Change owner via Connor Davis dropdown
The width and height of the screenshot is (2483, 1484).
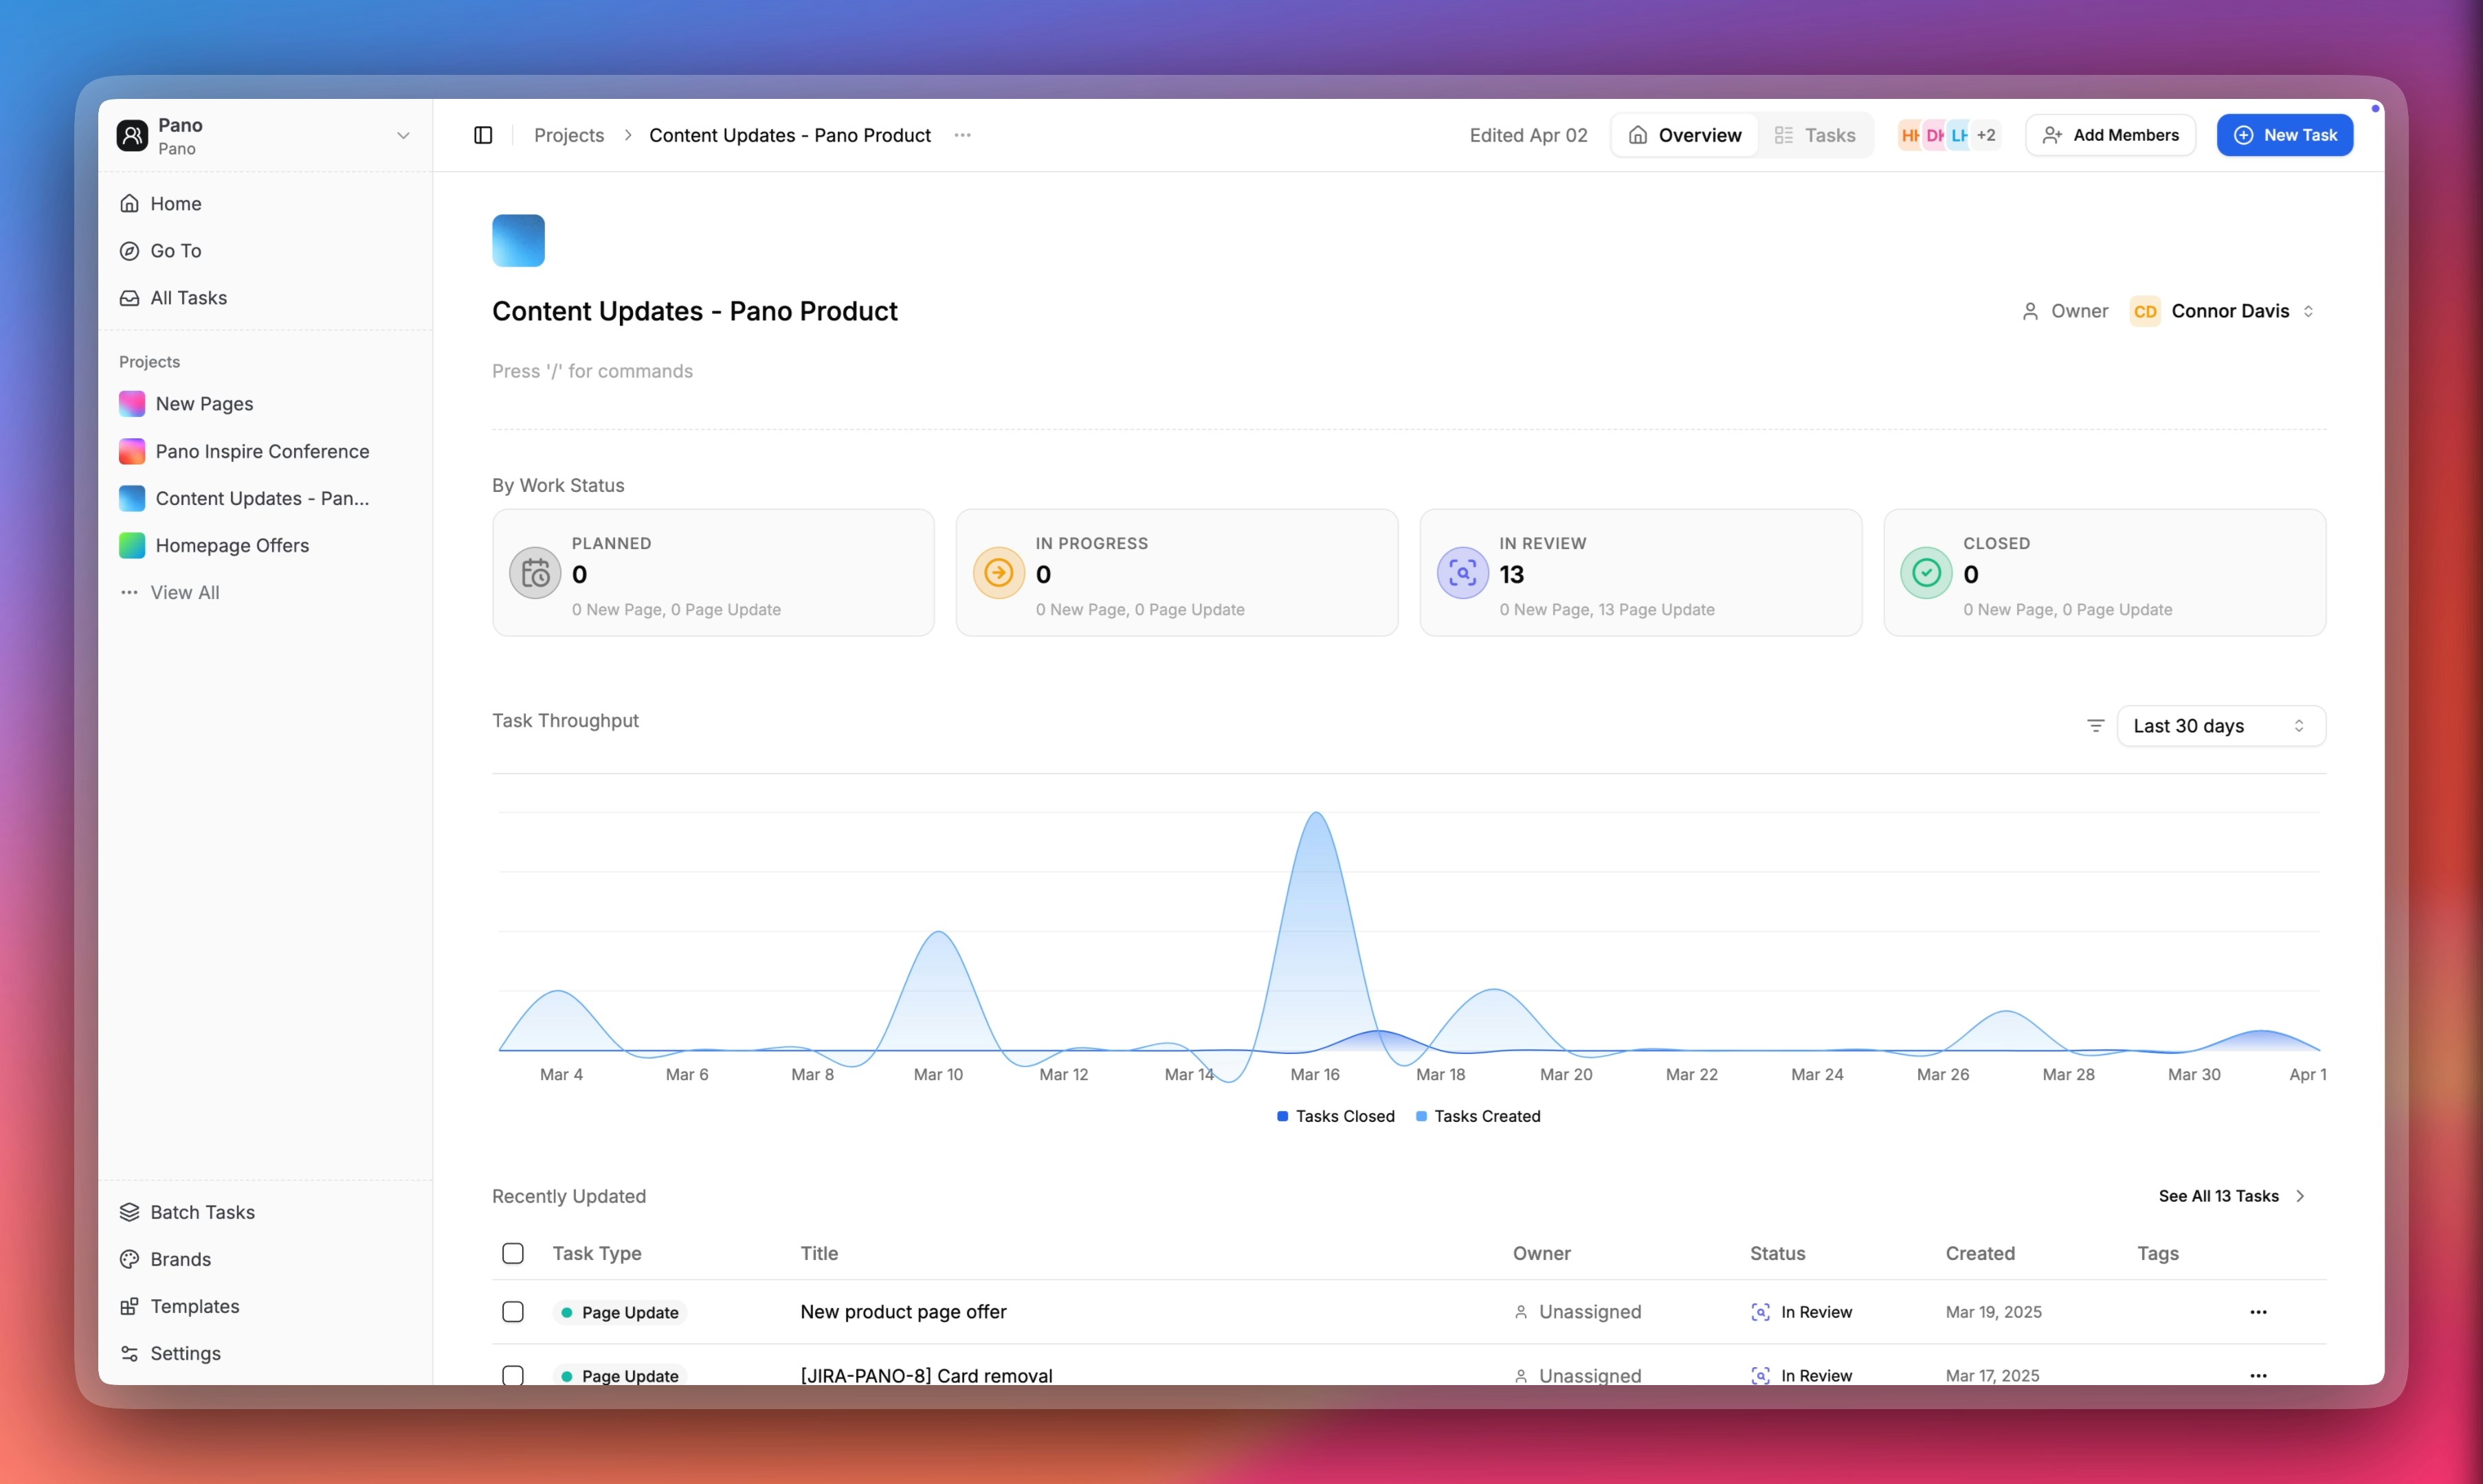2230,311
